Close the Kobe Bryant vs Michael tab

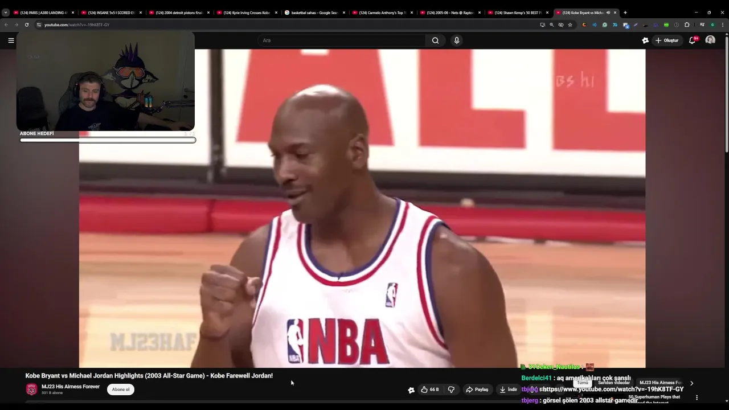tap(615, 13)
